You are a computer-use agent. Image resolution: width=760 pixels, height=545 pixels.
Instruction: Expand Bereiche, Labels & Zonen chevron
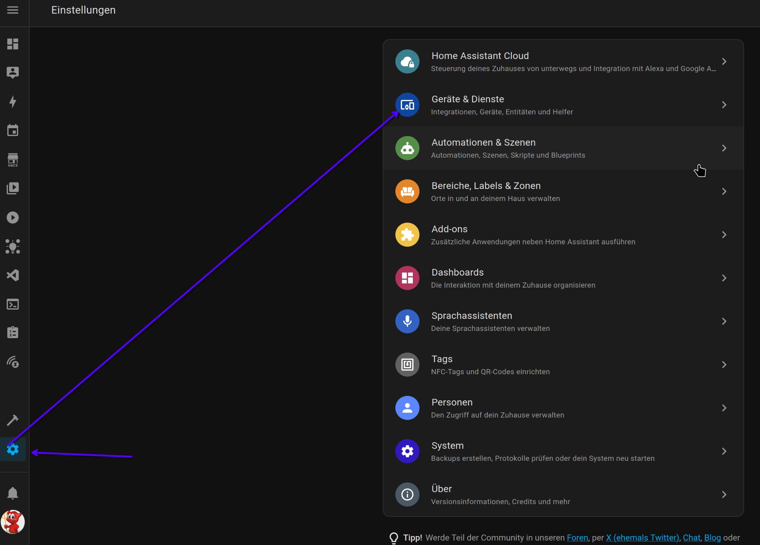pyautogui.click(x=724, y=191)
